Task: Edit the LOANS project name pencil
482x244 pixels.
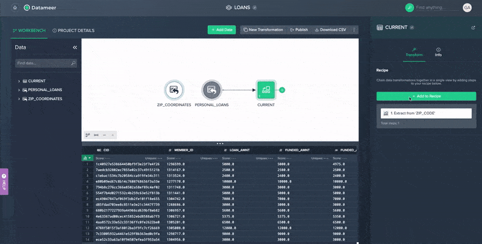Action: click(x=254, y=8)
